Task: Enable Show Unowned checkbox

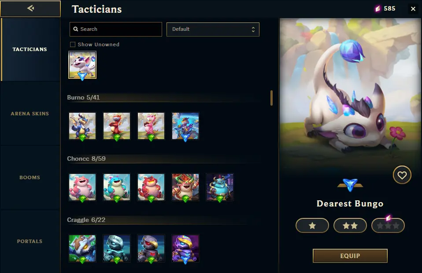Action: 73,44
